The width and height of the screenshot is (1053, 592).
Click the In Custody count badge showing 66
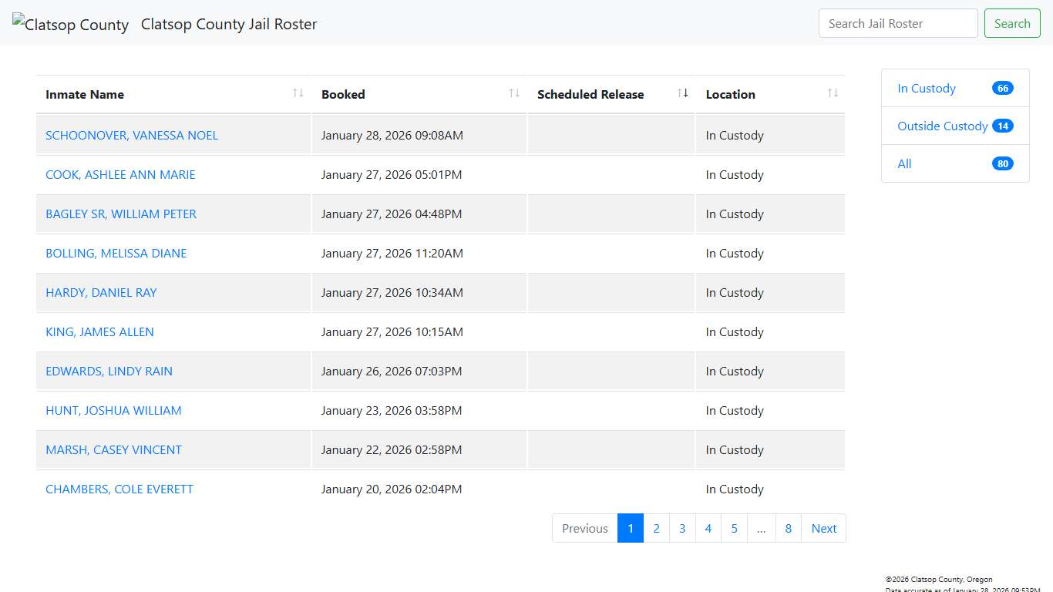[x=1002, y=88]
